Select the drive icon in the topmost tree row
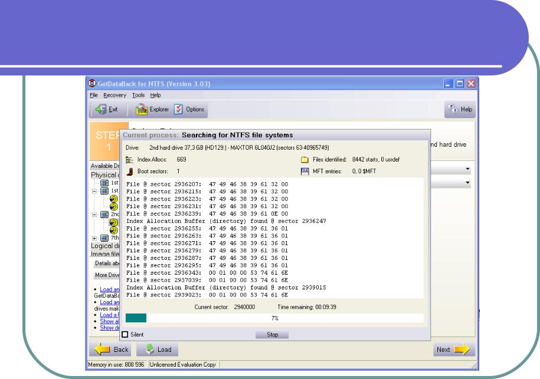540x379 pixels. click(104, 183)
